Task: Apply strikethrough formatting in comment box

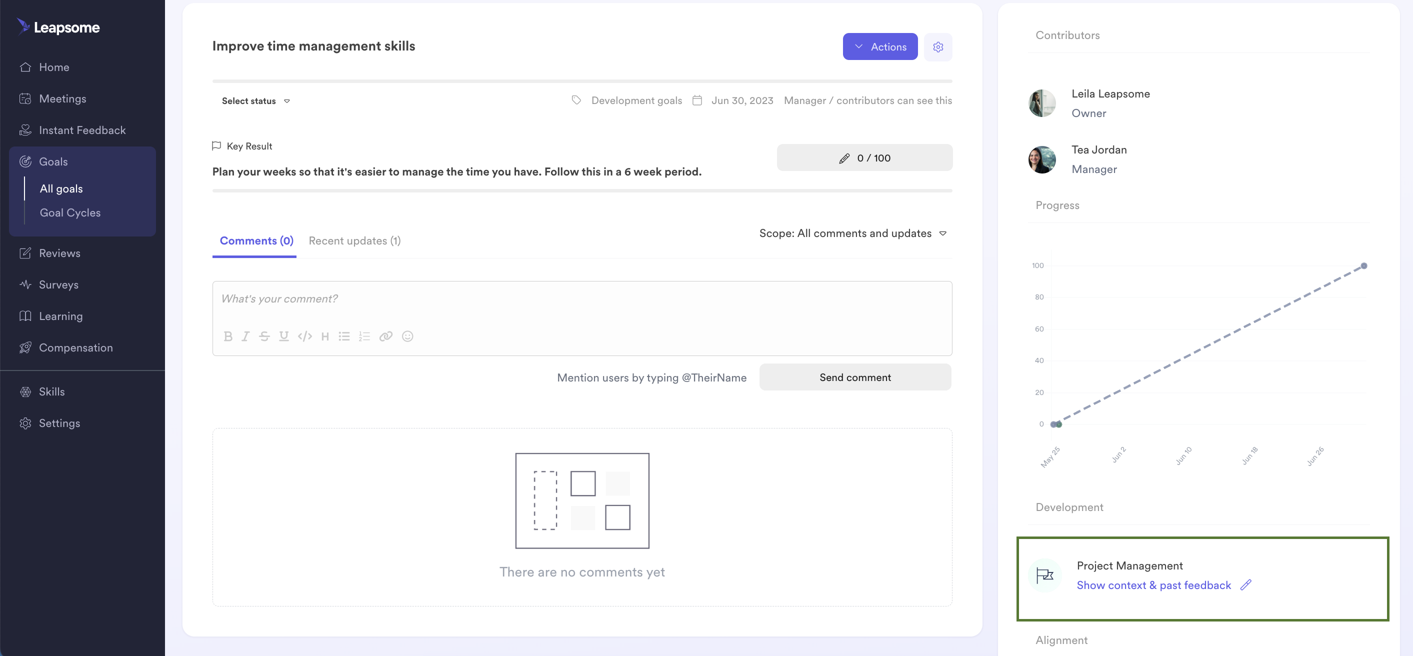Action: (264, 336)
